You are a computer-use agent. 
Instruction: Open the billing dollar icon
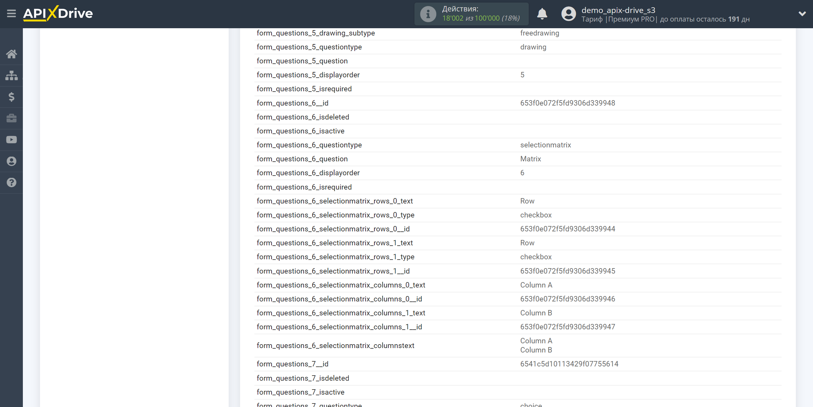[11, 97]
